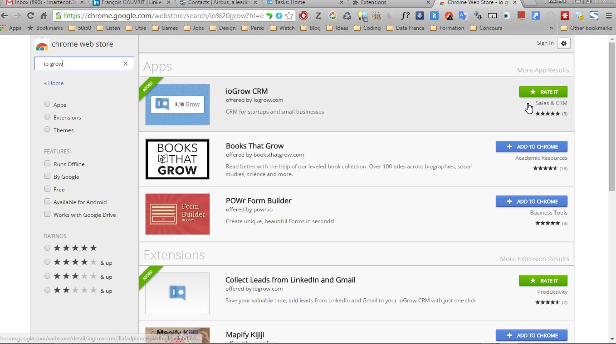The height and width of the screenshot is (344, 616).
Task: Bookmark this page with the star icon
Action: tap(289, 16)
